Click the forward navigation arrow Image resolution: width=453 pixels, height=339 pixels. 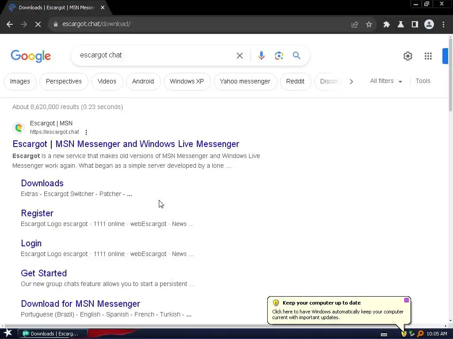point(24,24)
